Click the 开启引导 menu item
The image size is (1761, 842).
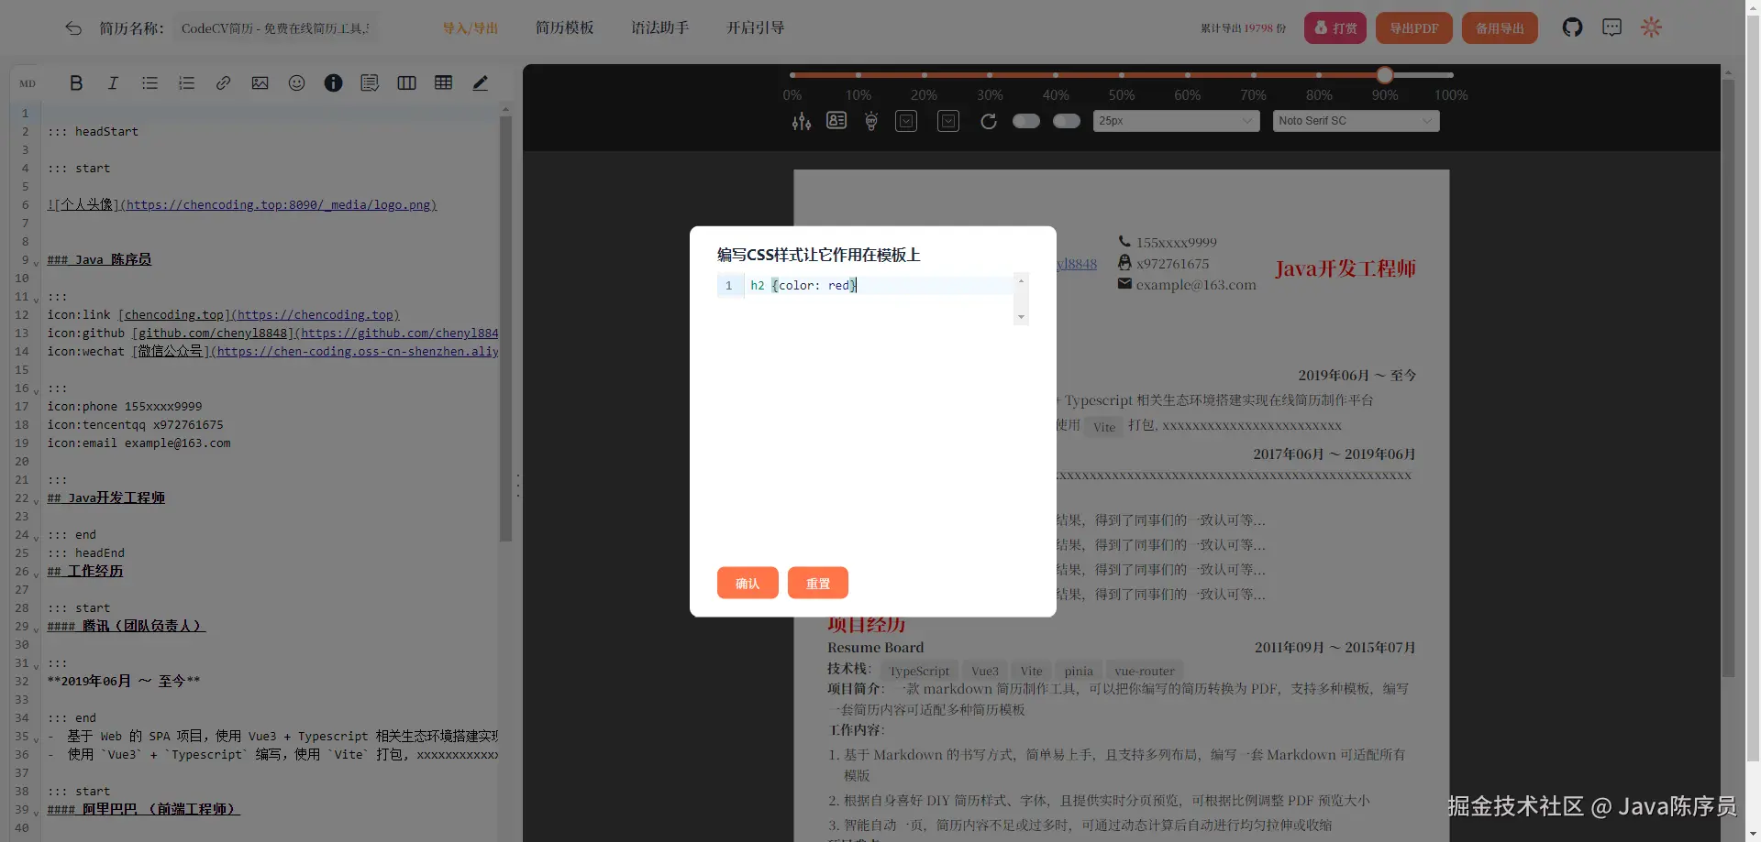(x=756, y=28)
